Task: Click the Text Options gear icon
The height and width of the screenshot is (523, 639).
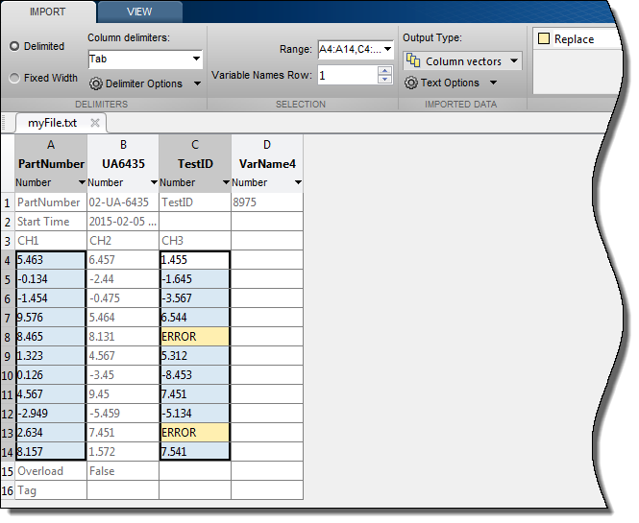Action: point(411,83)
